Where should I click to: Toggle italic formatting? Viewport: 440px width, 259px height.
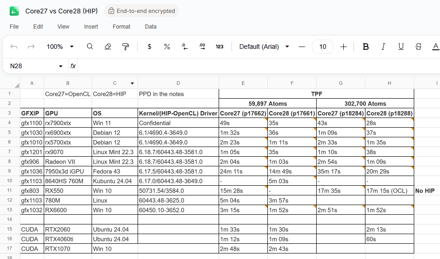tap(383, 47)
